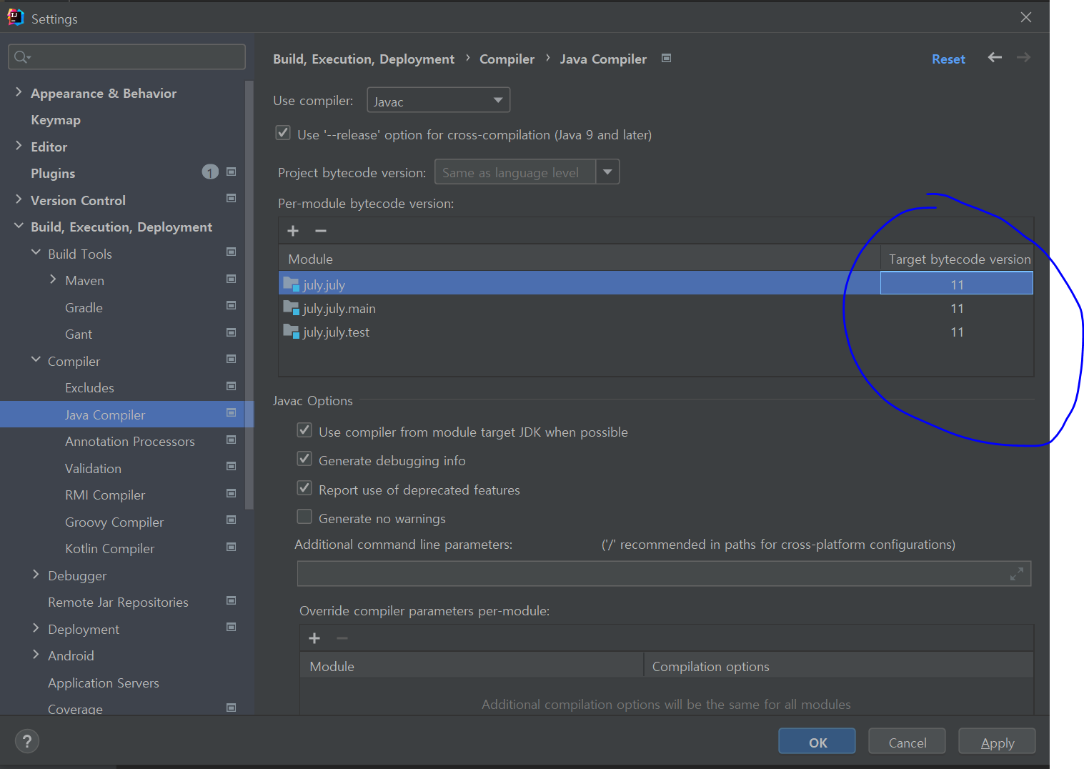Image resolution: width=1084 pixels, height=769 pixels.
Task: Open Application Servers settings
Action: [x=104, y=683]
